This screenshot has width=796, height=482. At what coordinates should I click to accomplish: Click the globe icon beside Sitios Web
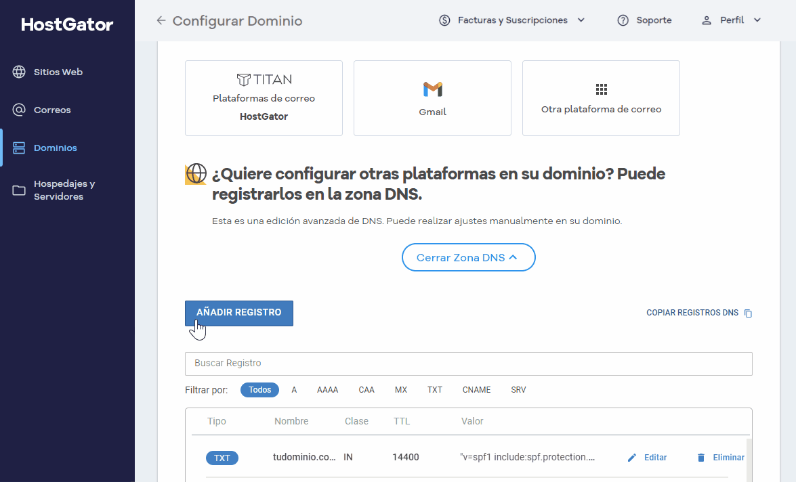[x=19, y=72]
